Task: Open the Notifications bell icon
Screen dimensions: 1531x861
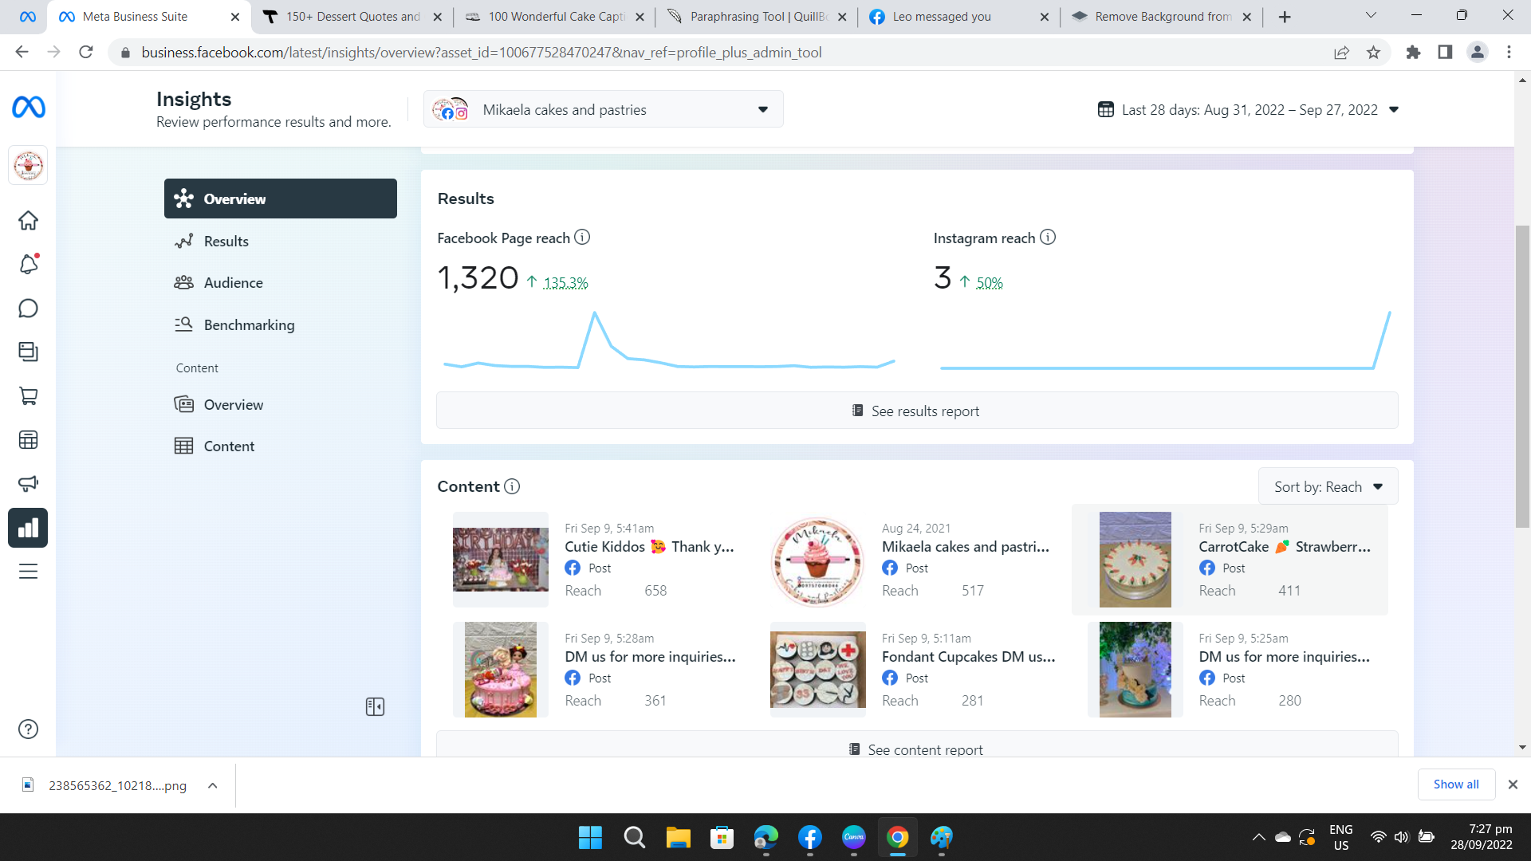Action: coord(28,265)
